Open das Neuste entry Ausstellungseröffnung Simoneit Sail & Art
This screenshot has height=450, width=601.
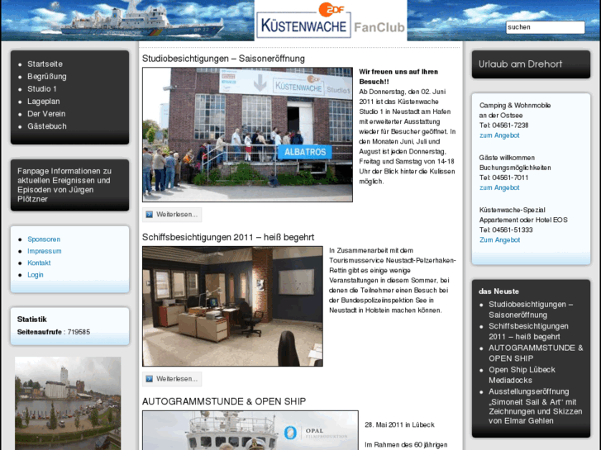point(536,406)
